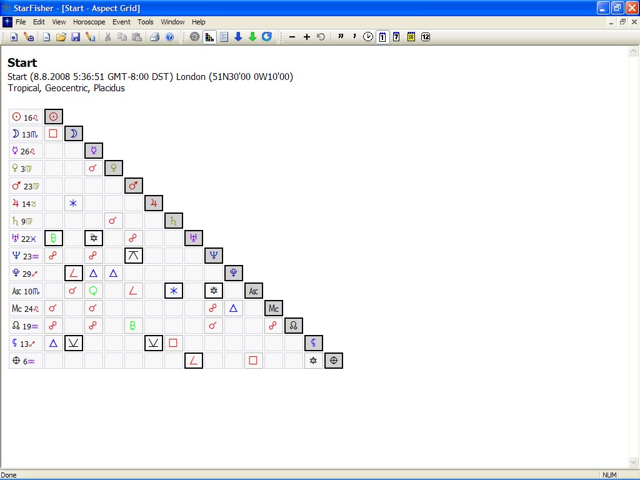Click the vertical scrollbar up arrow
640x480 pixels.
pyautogui.click(x=634, y=51)
